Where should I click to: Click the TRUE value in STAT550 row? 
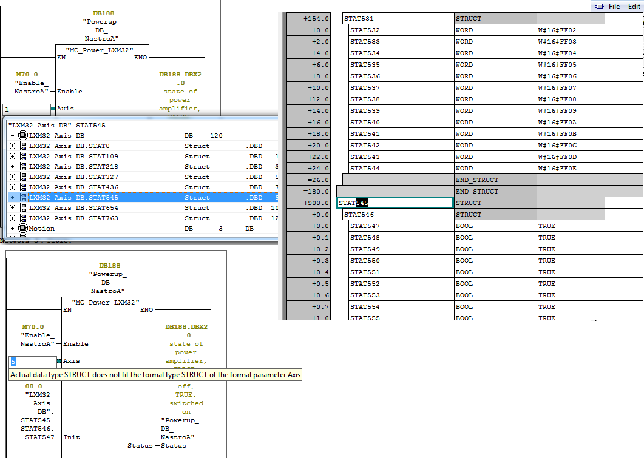[571, 261]
